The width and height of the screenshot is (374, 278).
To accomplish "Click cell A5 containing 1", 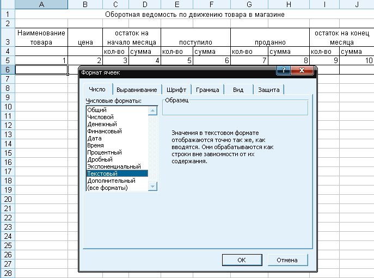I will tap(41, 60).
